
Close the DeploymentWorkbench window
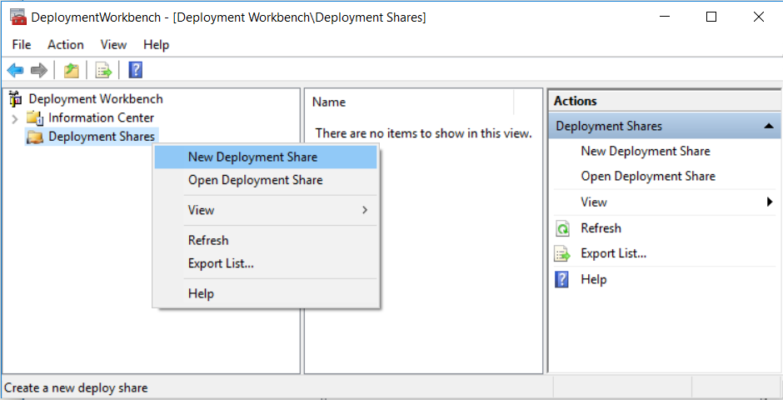click(x=758, y=17)
